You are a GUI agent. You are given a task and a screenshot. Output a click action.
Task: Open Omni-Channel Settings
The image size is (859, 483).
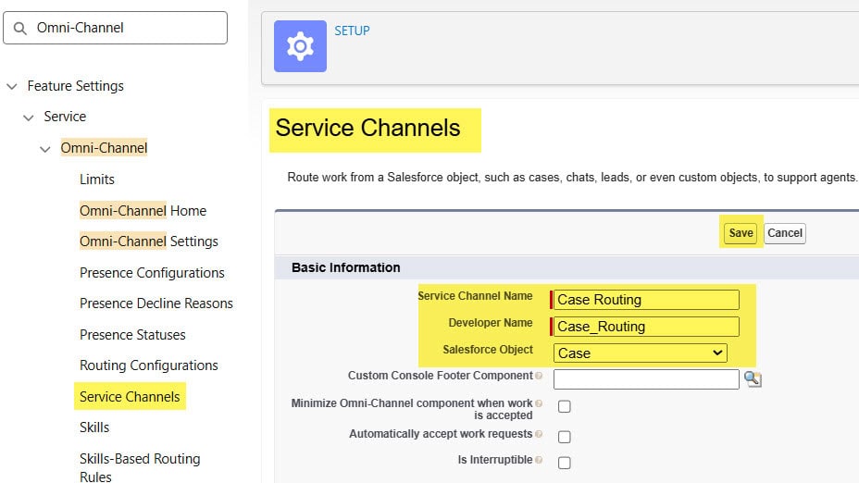pos(149,241)
